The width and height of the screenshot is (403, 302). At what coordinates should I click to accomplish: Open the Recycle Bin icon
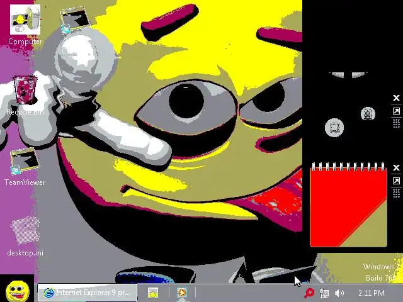25,94
